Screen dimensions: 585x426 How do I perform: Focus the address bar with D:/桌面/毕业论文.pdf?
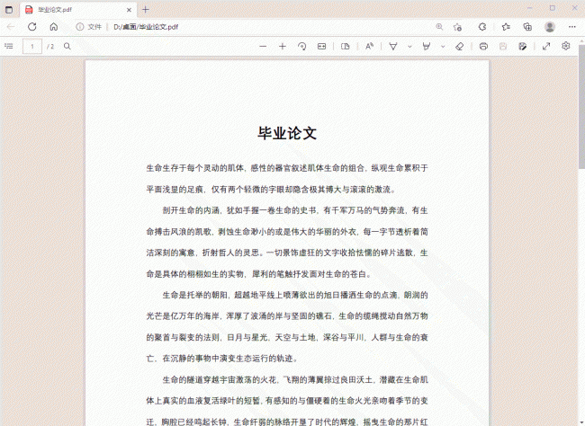146,27
